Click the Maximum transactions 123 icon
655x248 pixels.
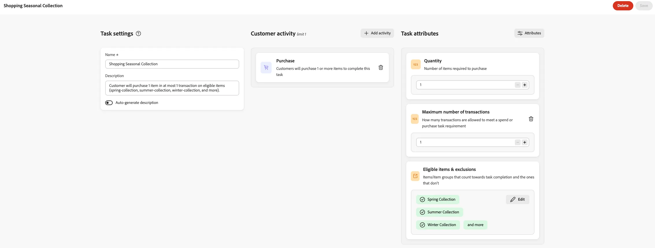click(415, 119)
